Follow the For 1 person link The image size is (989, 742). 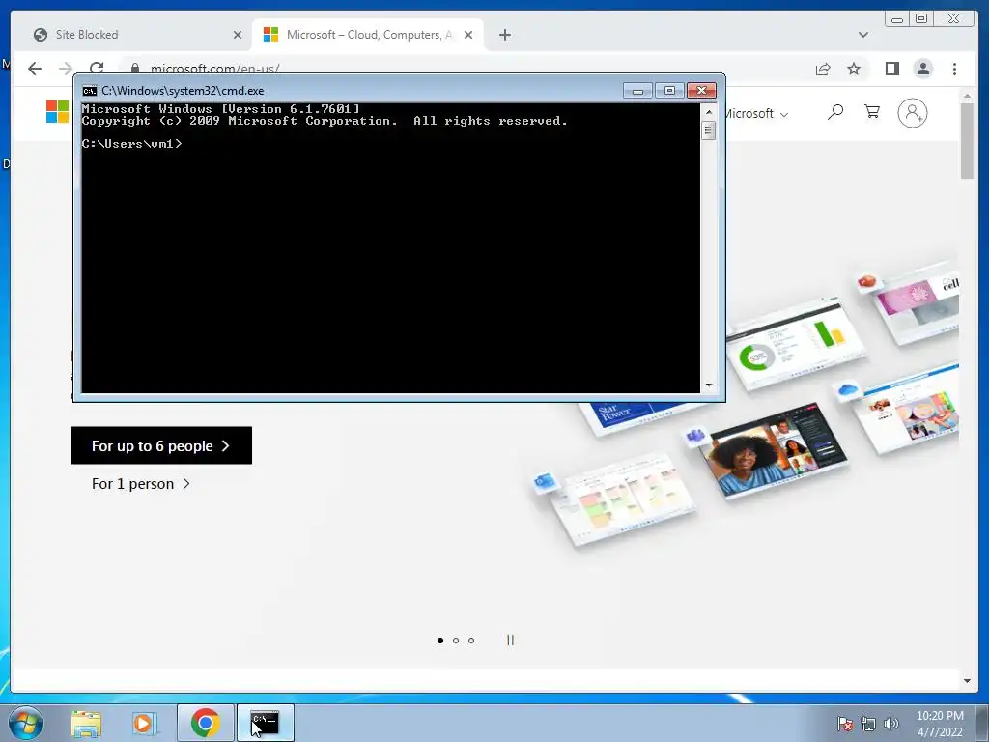point(141,484)
